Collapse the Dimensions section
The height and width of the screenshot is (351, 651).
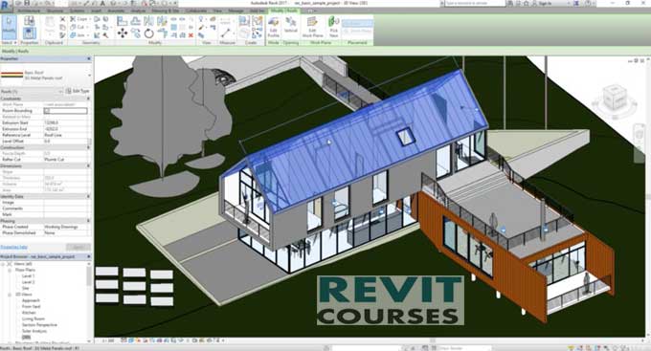click(x=88, y=165)
